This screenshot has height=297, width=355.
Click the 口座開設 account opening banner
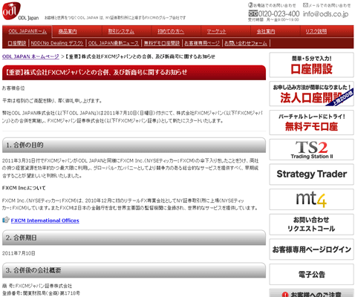point(311,65)
